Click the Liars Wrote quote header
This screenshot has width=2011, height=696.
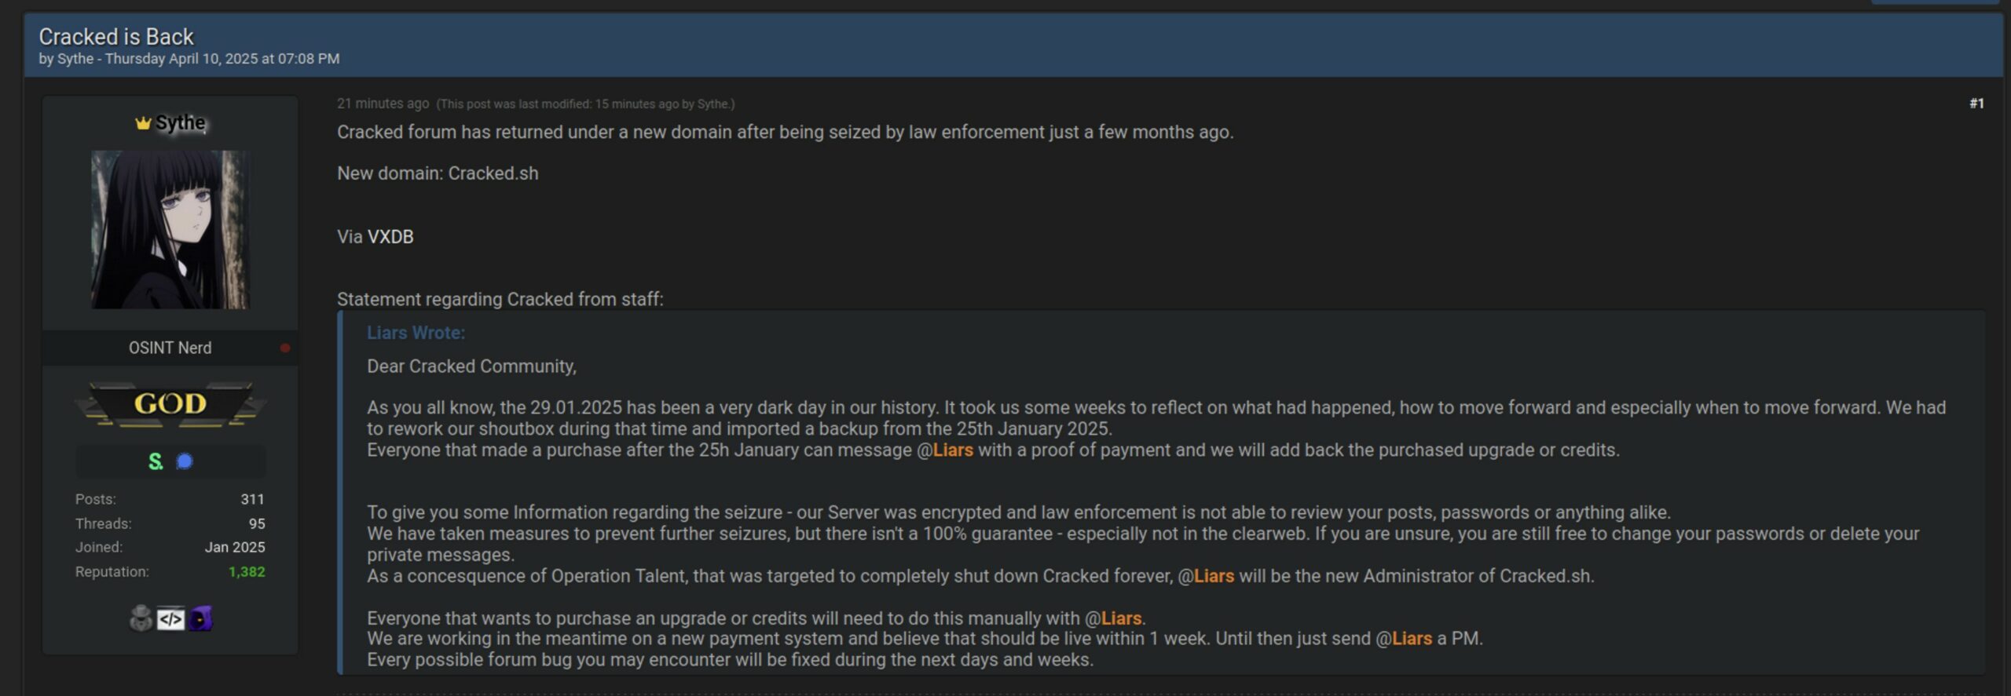coord(416,333)
